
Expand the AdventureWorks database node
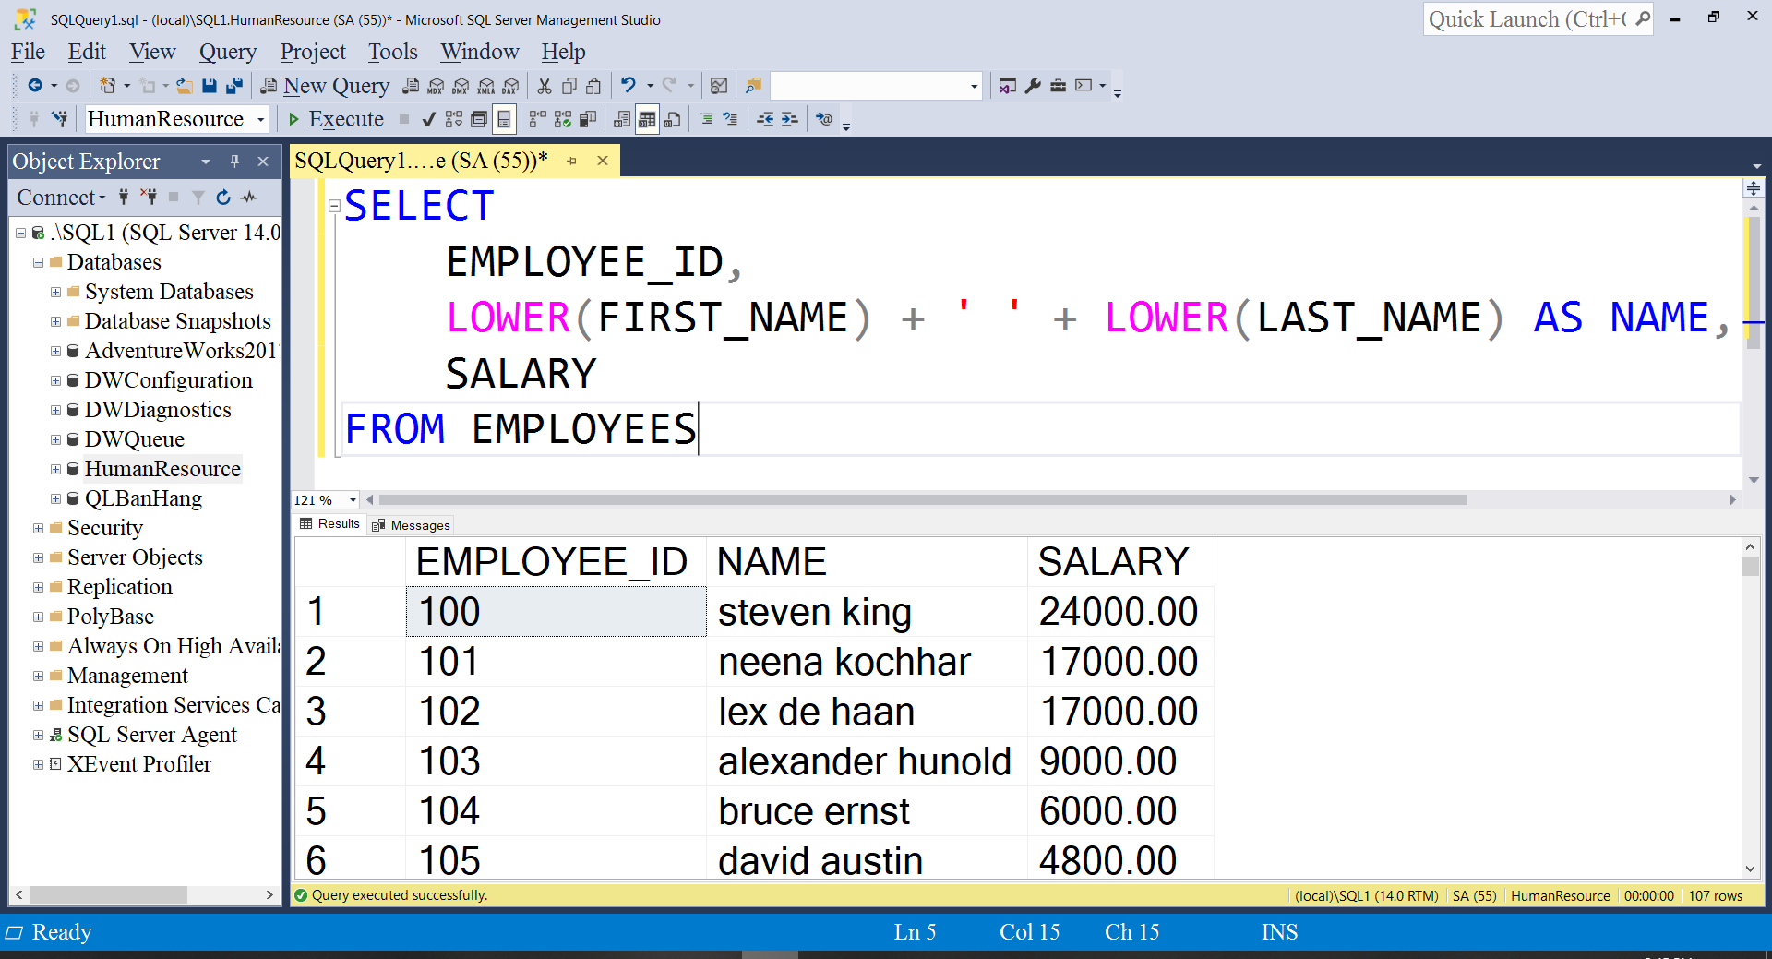55,351
